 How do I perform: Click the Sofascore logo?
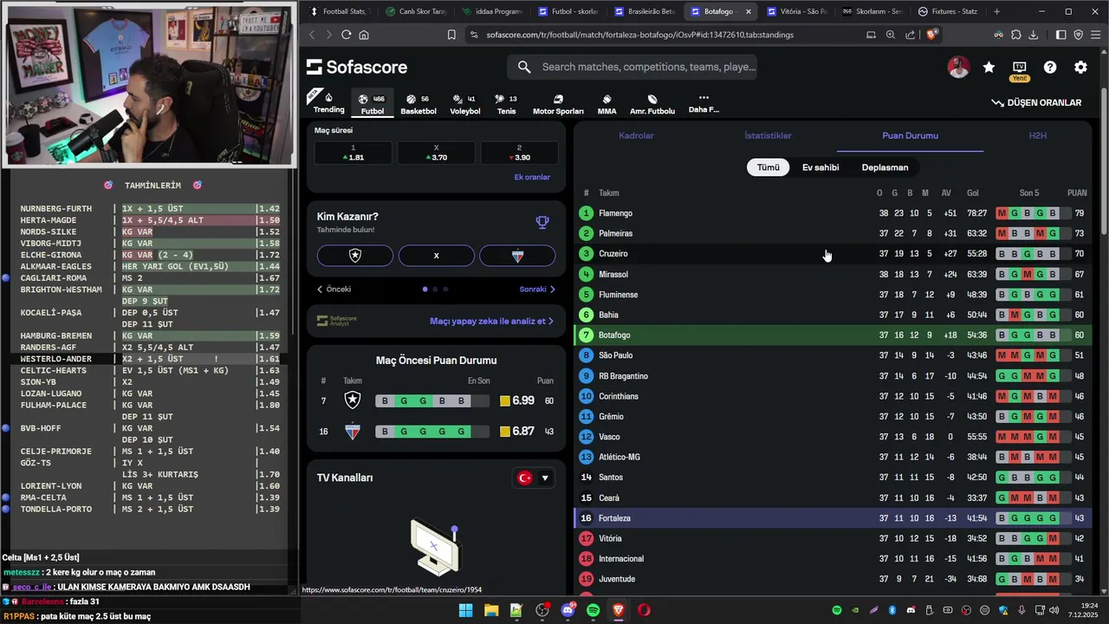(x=357, y=67)
